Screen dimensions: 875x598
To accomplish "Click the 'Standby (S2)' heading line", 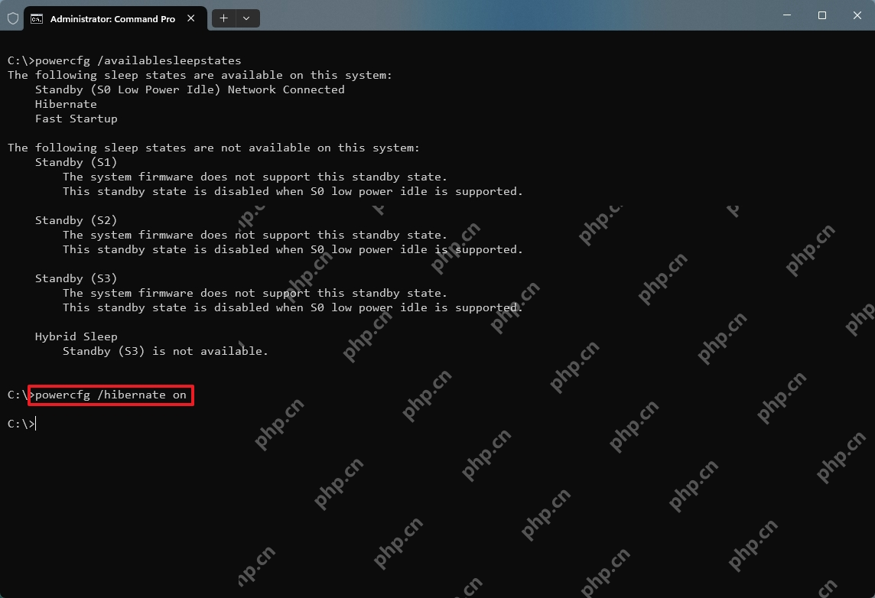I will click(x=76, y=219).
